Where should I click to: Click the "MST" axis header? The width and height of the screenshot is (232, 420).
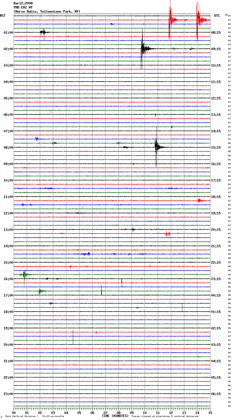point(3,16)
